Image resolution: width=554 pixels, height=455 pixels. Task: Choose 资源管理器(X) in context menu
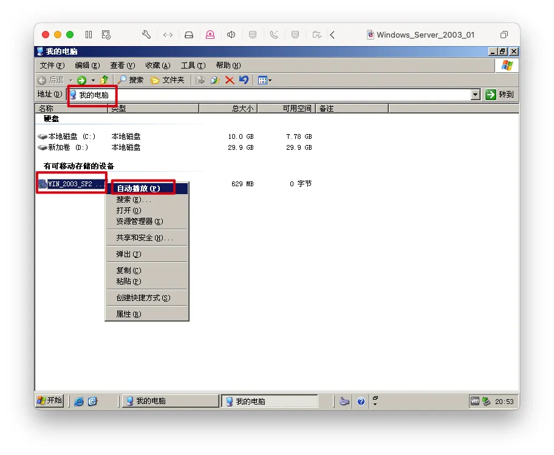[147, 221]
